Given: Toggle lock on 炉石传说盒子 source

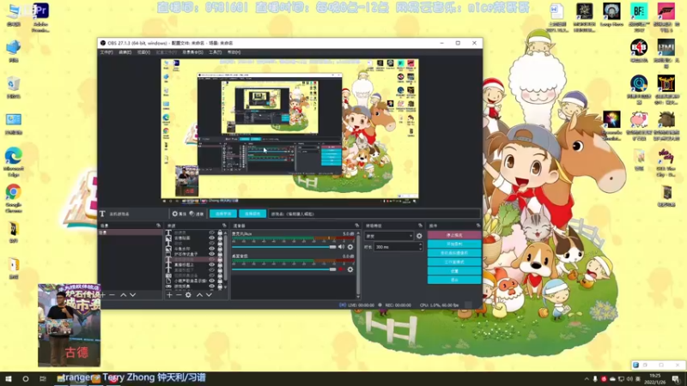Looking at the screenshot, I should [220, 254].
